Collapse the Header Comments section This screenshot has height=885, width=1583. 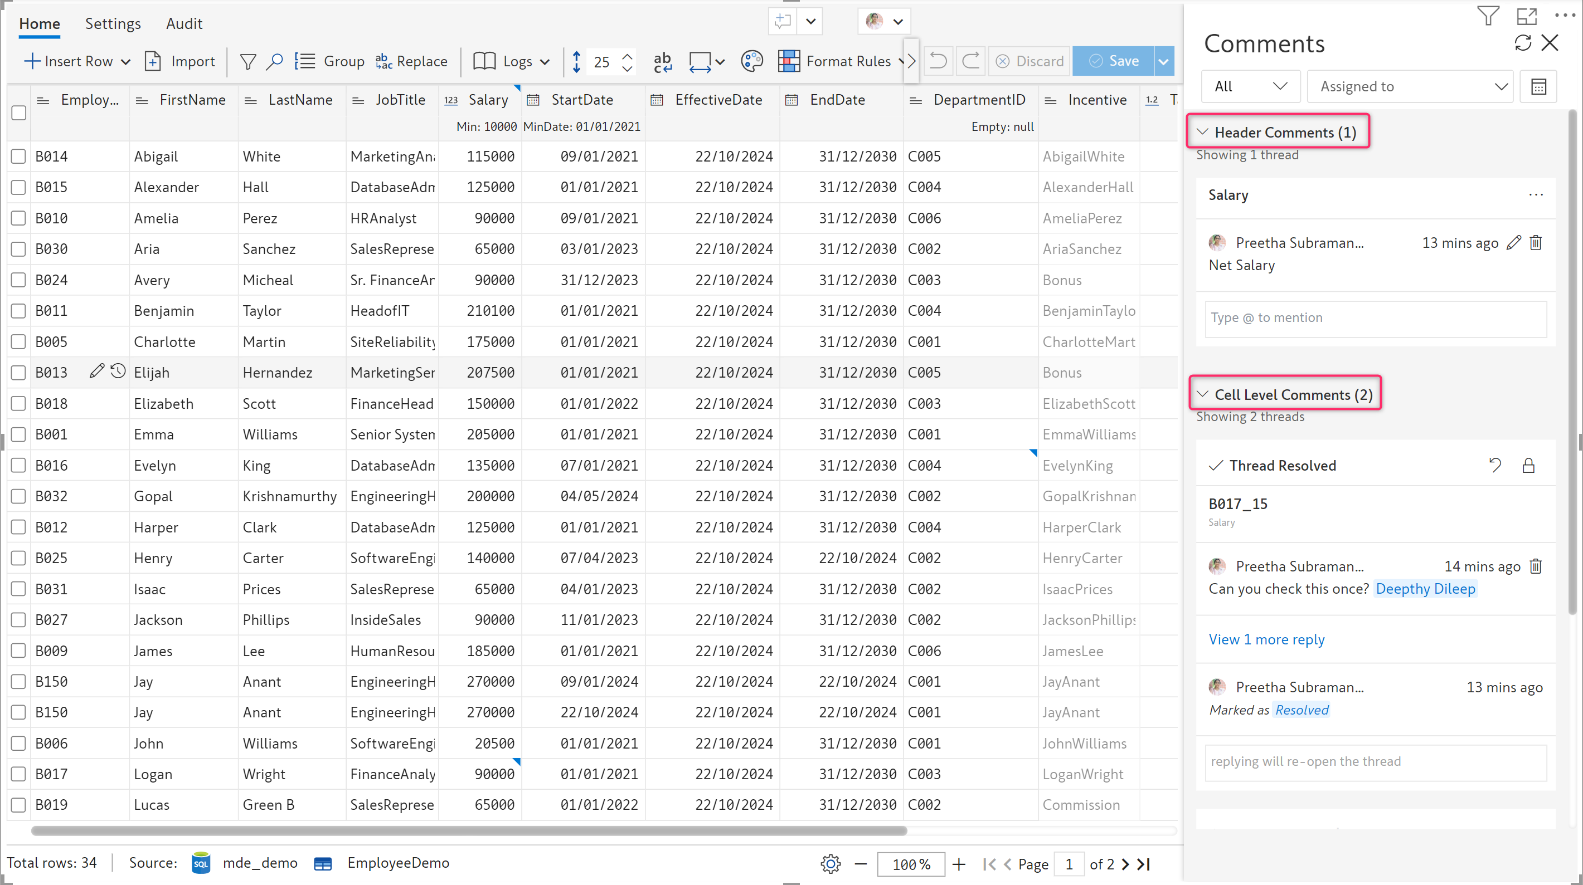coord(1203,133)
